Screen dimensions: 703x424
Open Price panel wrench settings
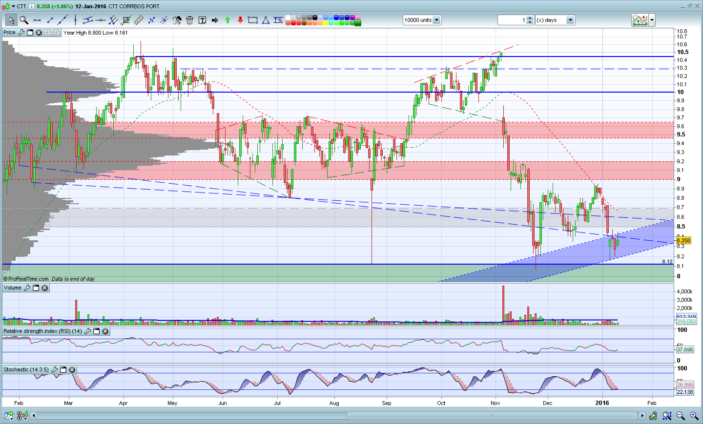click(21, 32)
